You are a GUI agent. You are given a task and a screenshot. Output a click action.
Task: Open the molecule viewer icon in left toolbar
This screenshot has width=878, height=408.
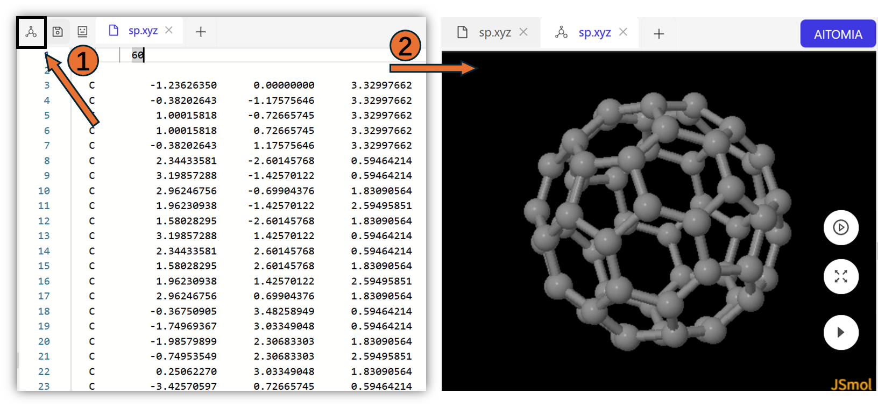[31, 32]
